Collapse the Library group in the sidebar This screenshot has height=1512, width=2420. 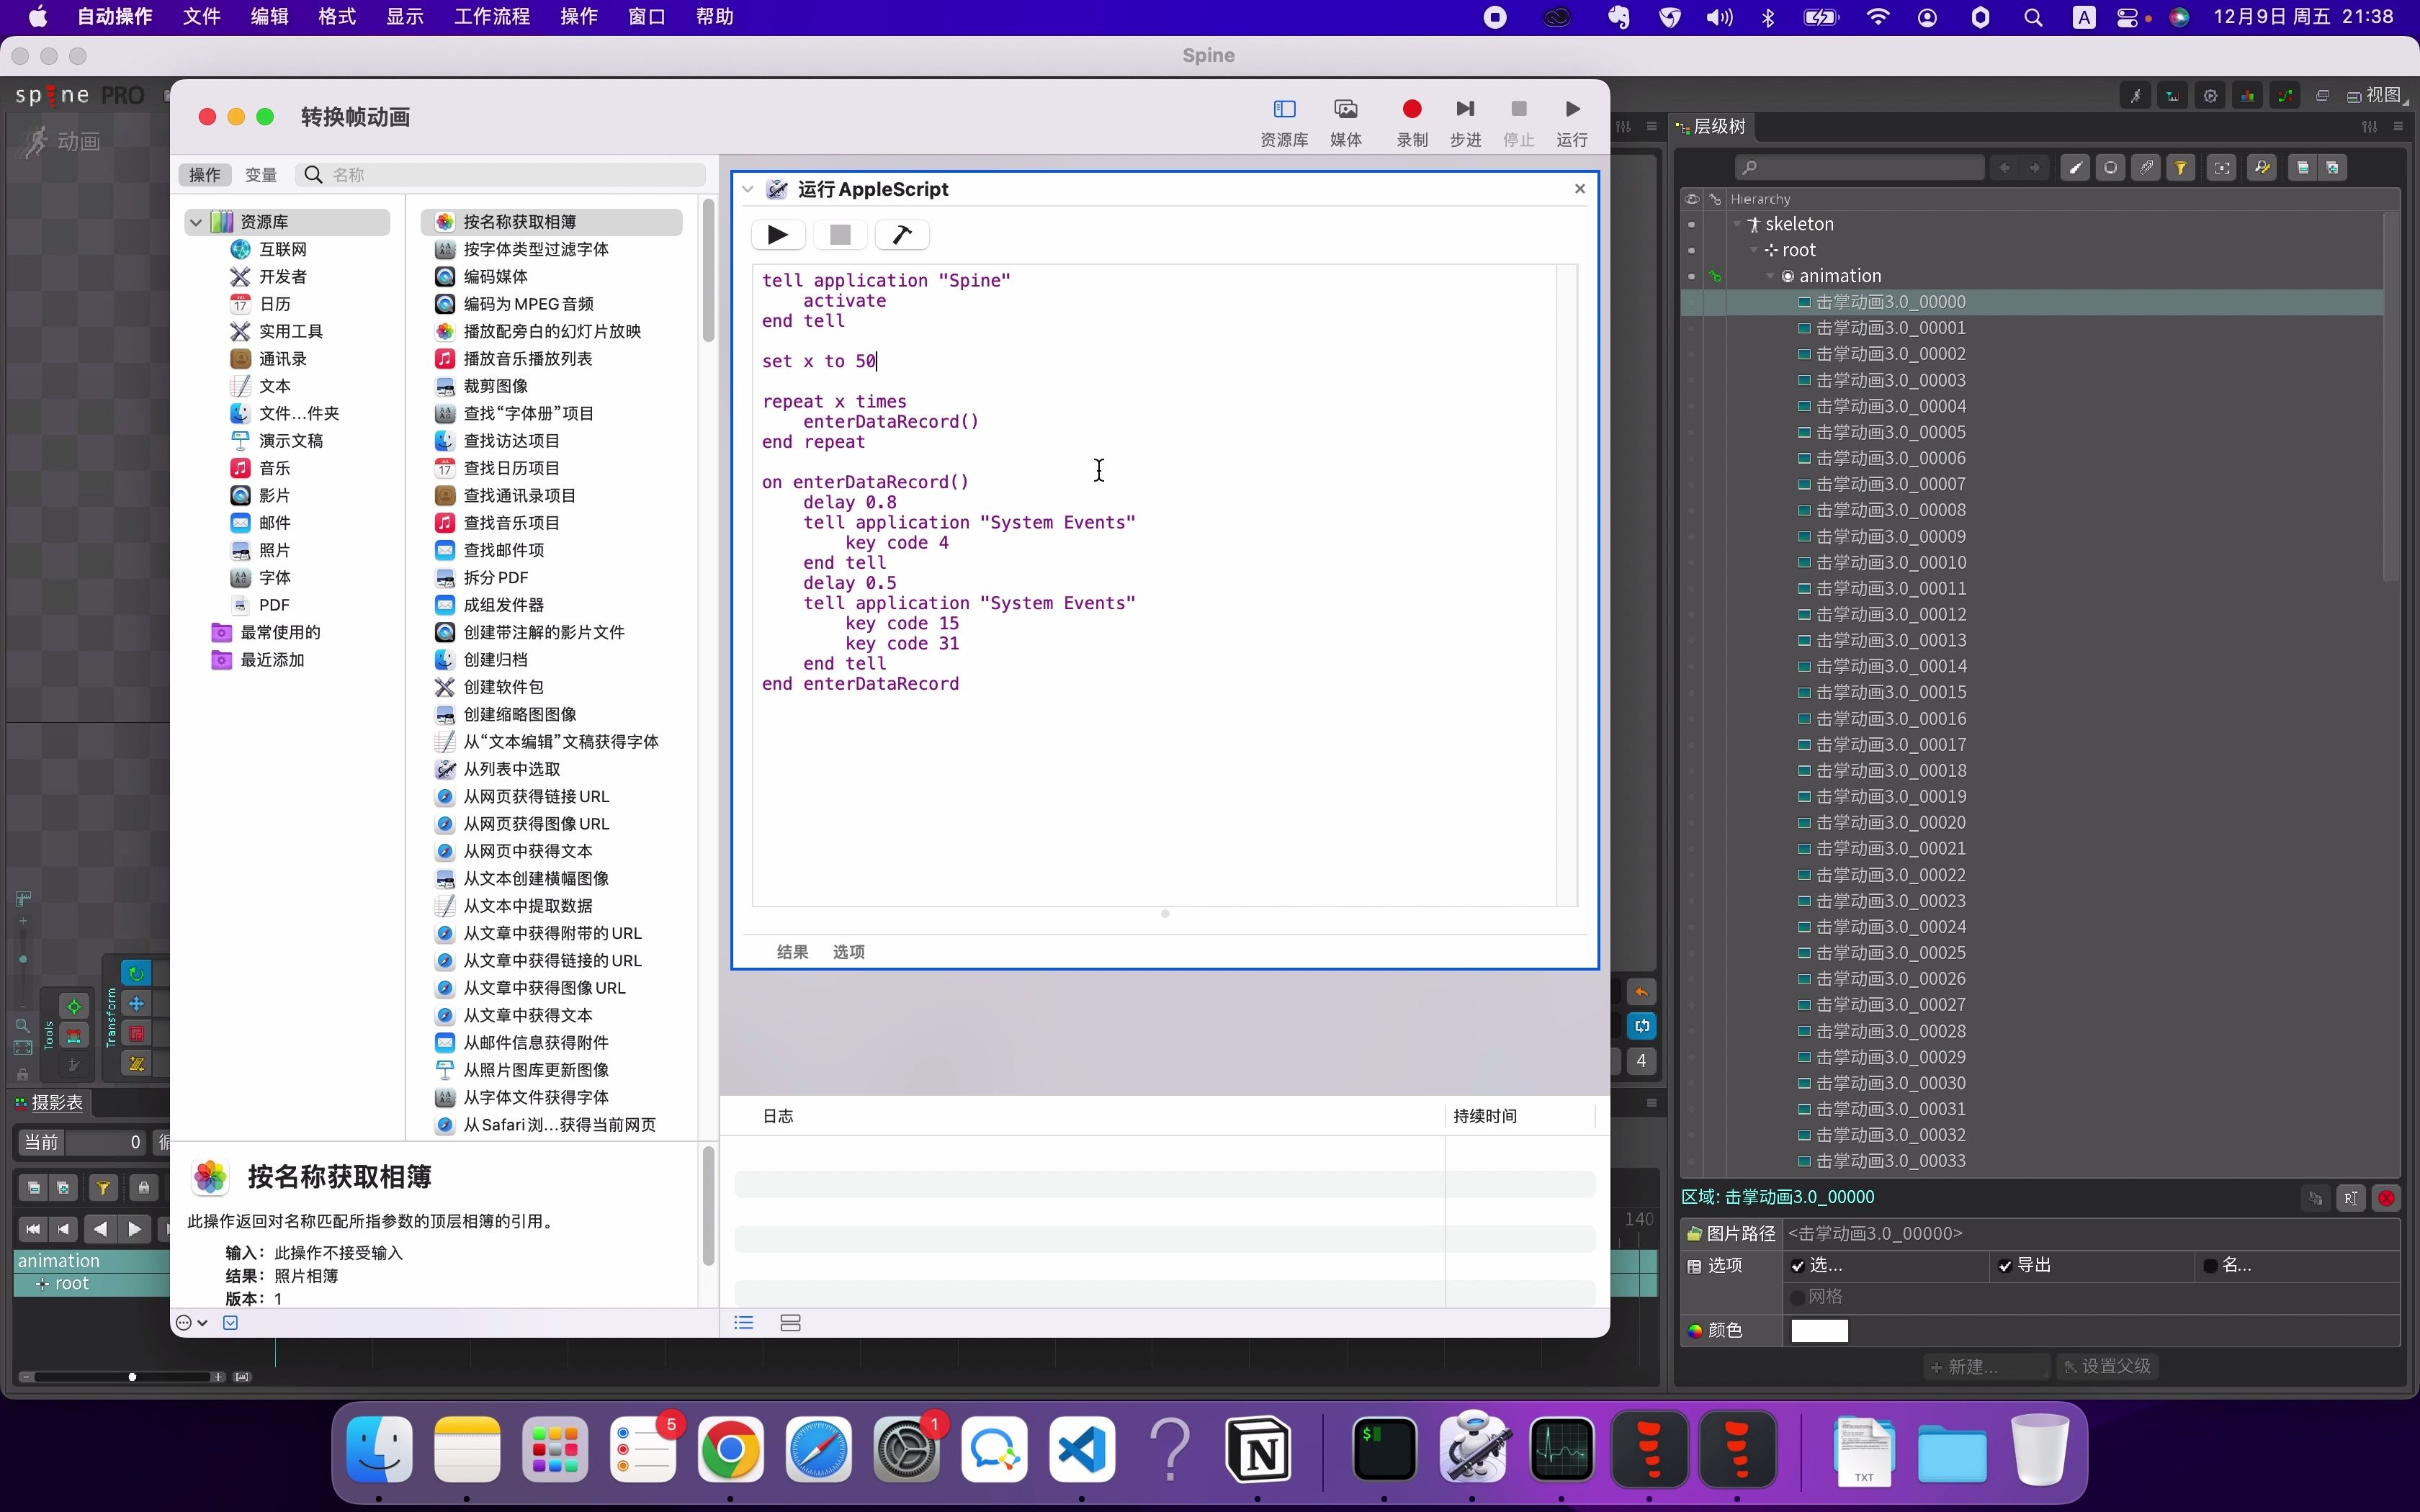196,222
